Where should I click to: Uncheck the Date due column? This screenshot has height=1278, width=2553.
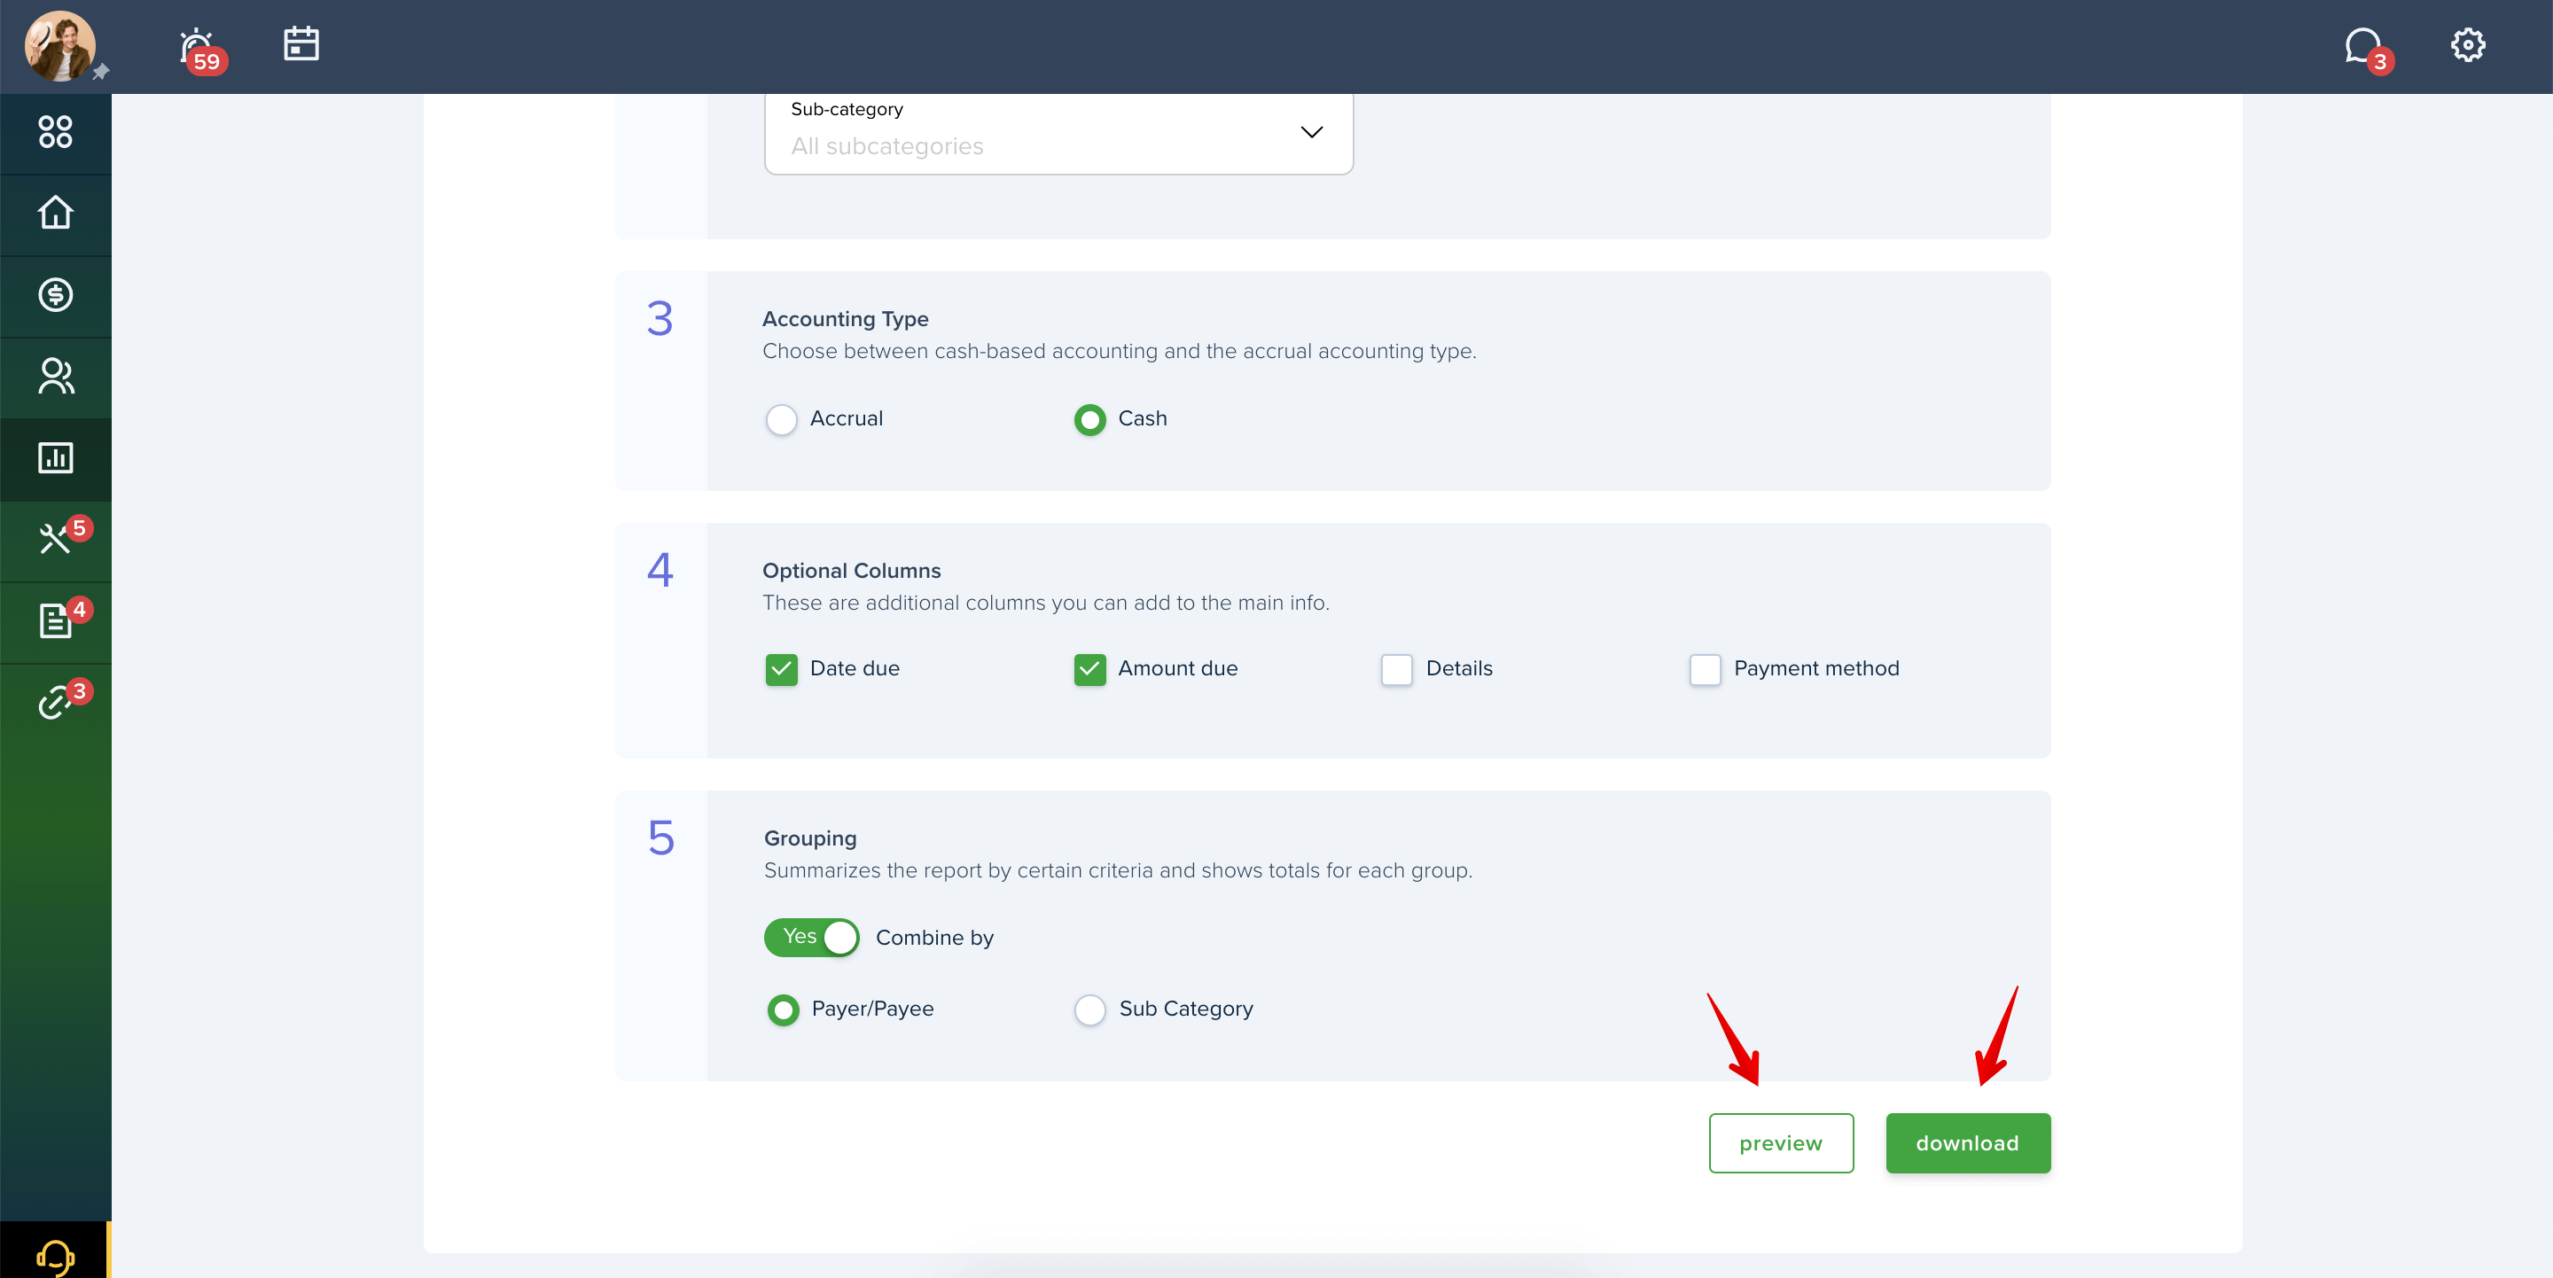[x=781, y=670]
